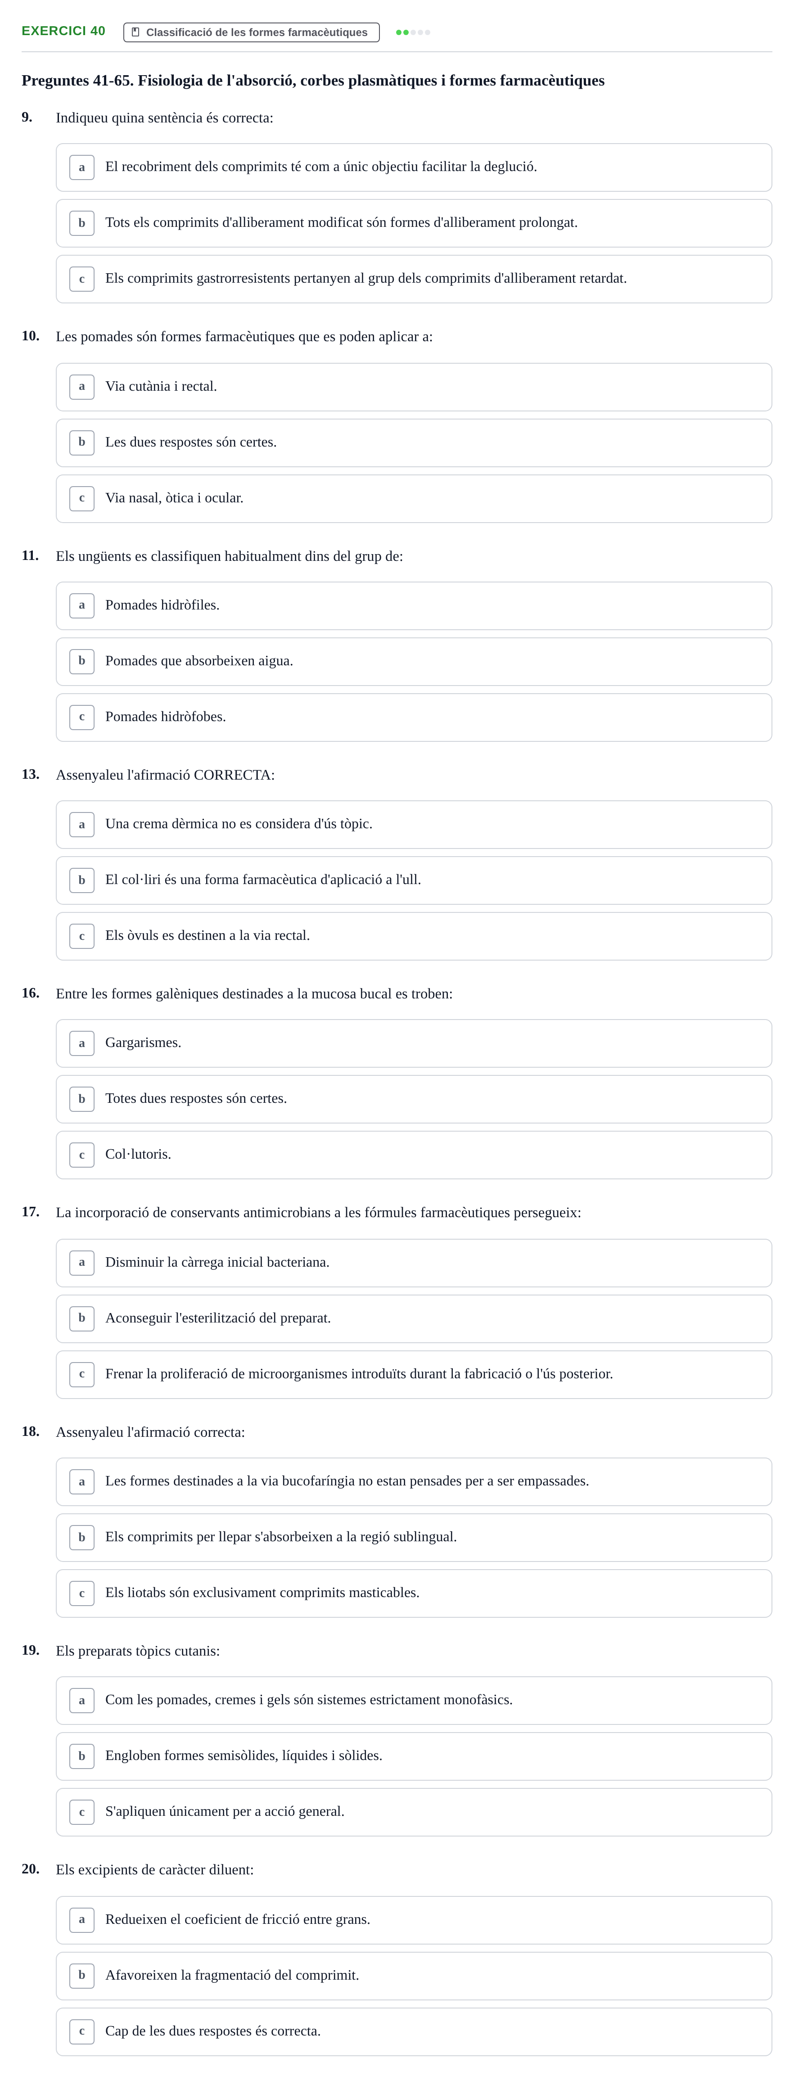Select 'S'apliquen únicament per a acció general'
The width and height of the screenshot is (794, 2085).
tap(414, 1812)
